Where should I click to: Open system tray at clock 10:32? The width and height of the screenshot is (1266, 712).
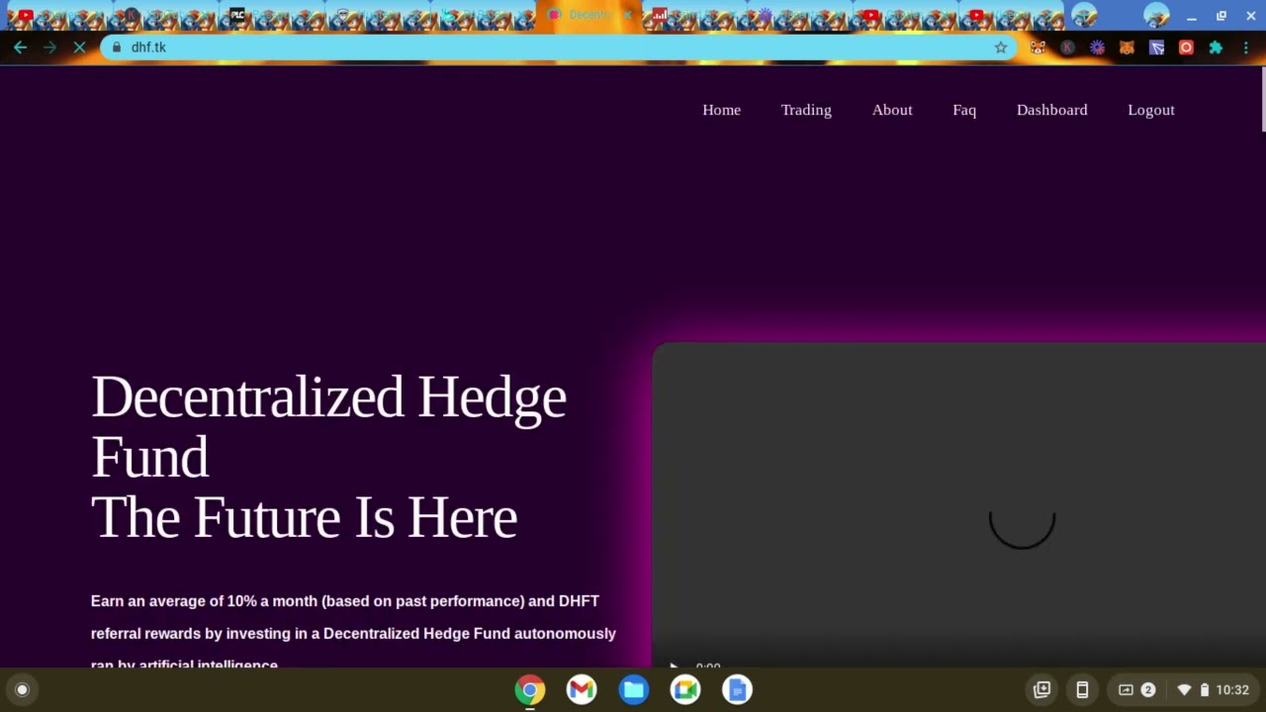(1213, 689)
